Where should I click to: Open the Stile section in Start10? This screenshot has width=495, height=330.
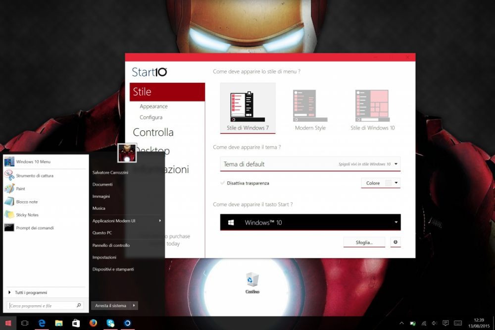(167, 92)
